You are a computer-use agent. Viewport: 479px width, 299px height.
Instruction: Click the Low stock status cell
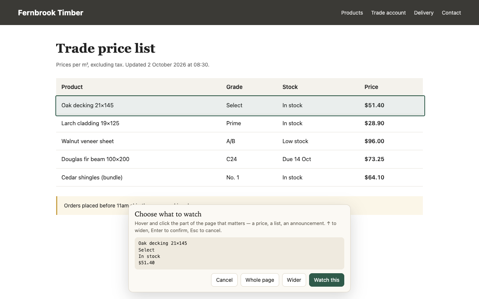tap(318, 141)
